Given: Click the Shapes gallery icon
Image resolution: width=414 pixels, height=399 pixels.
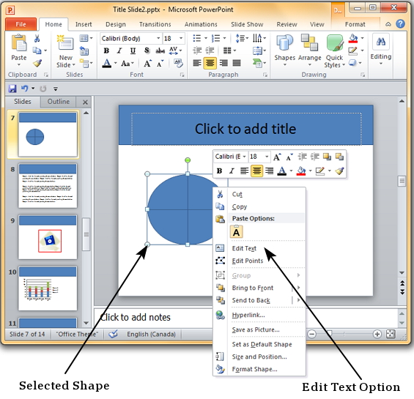Looking at the screenshot, I should pos(284,43).
